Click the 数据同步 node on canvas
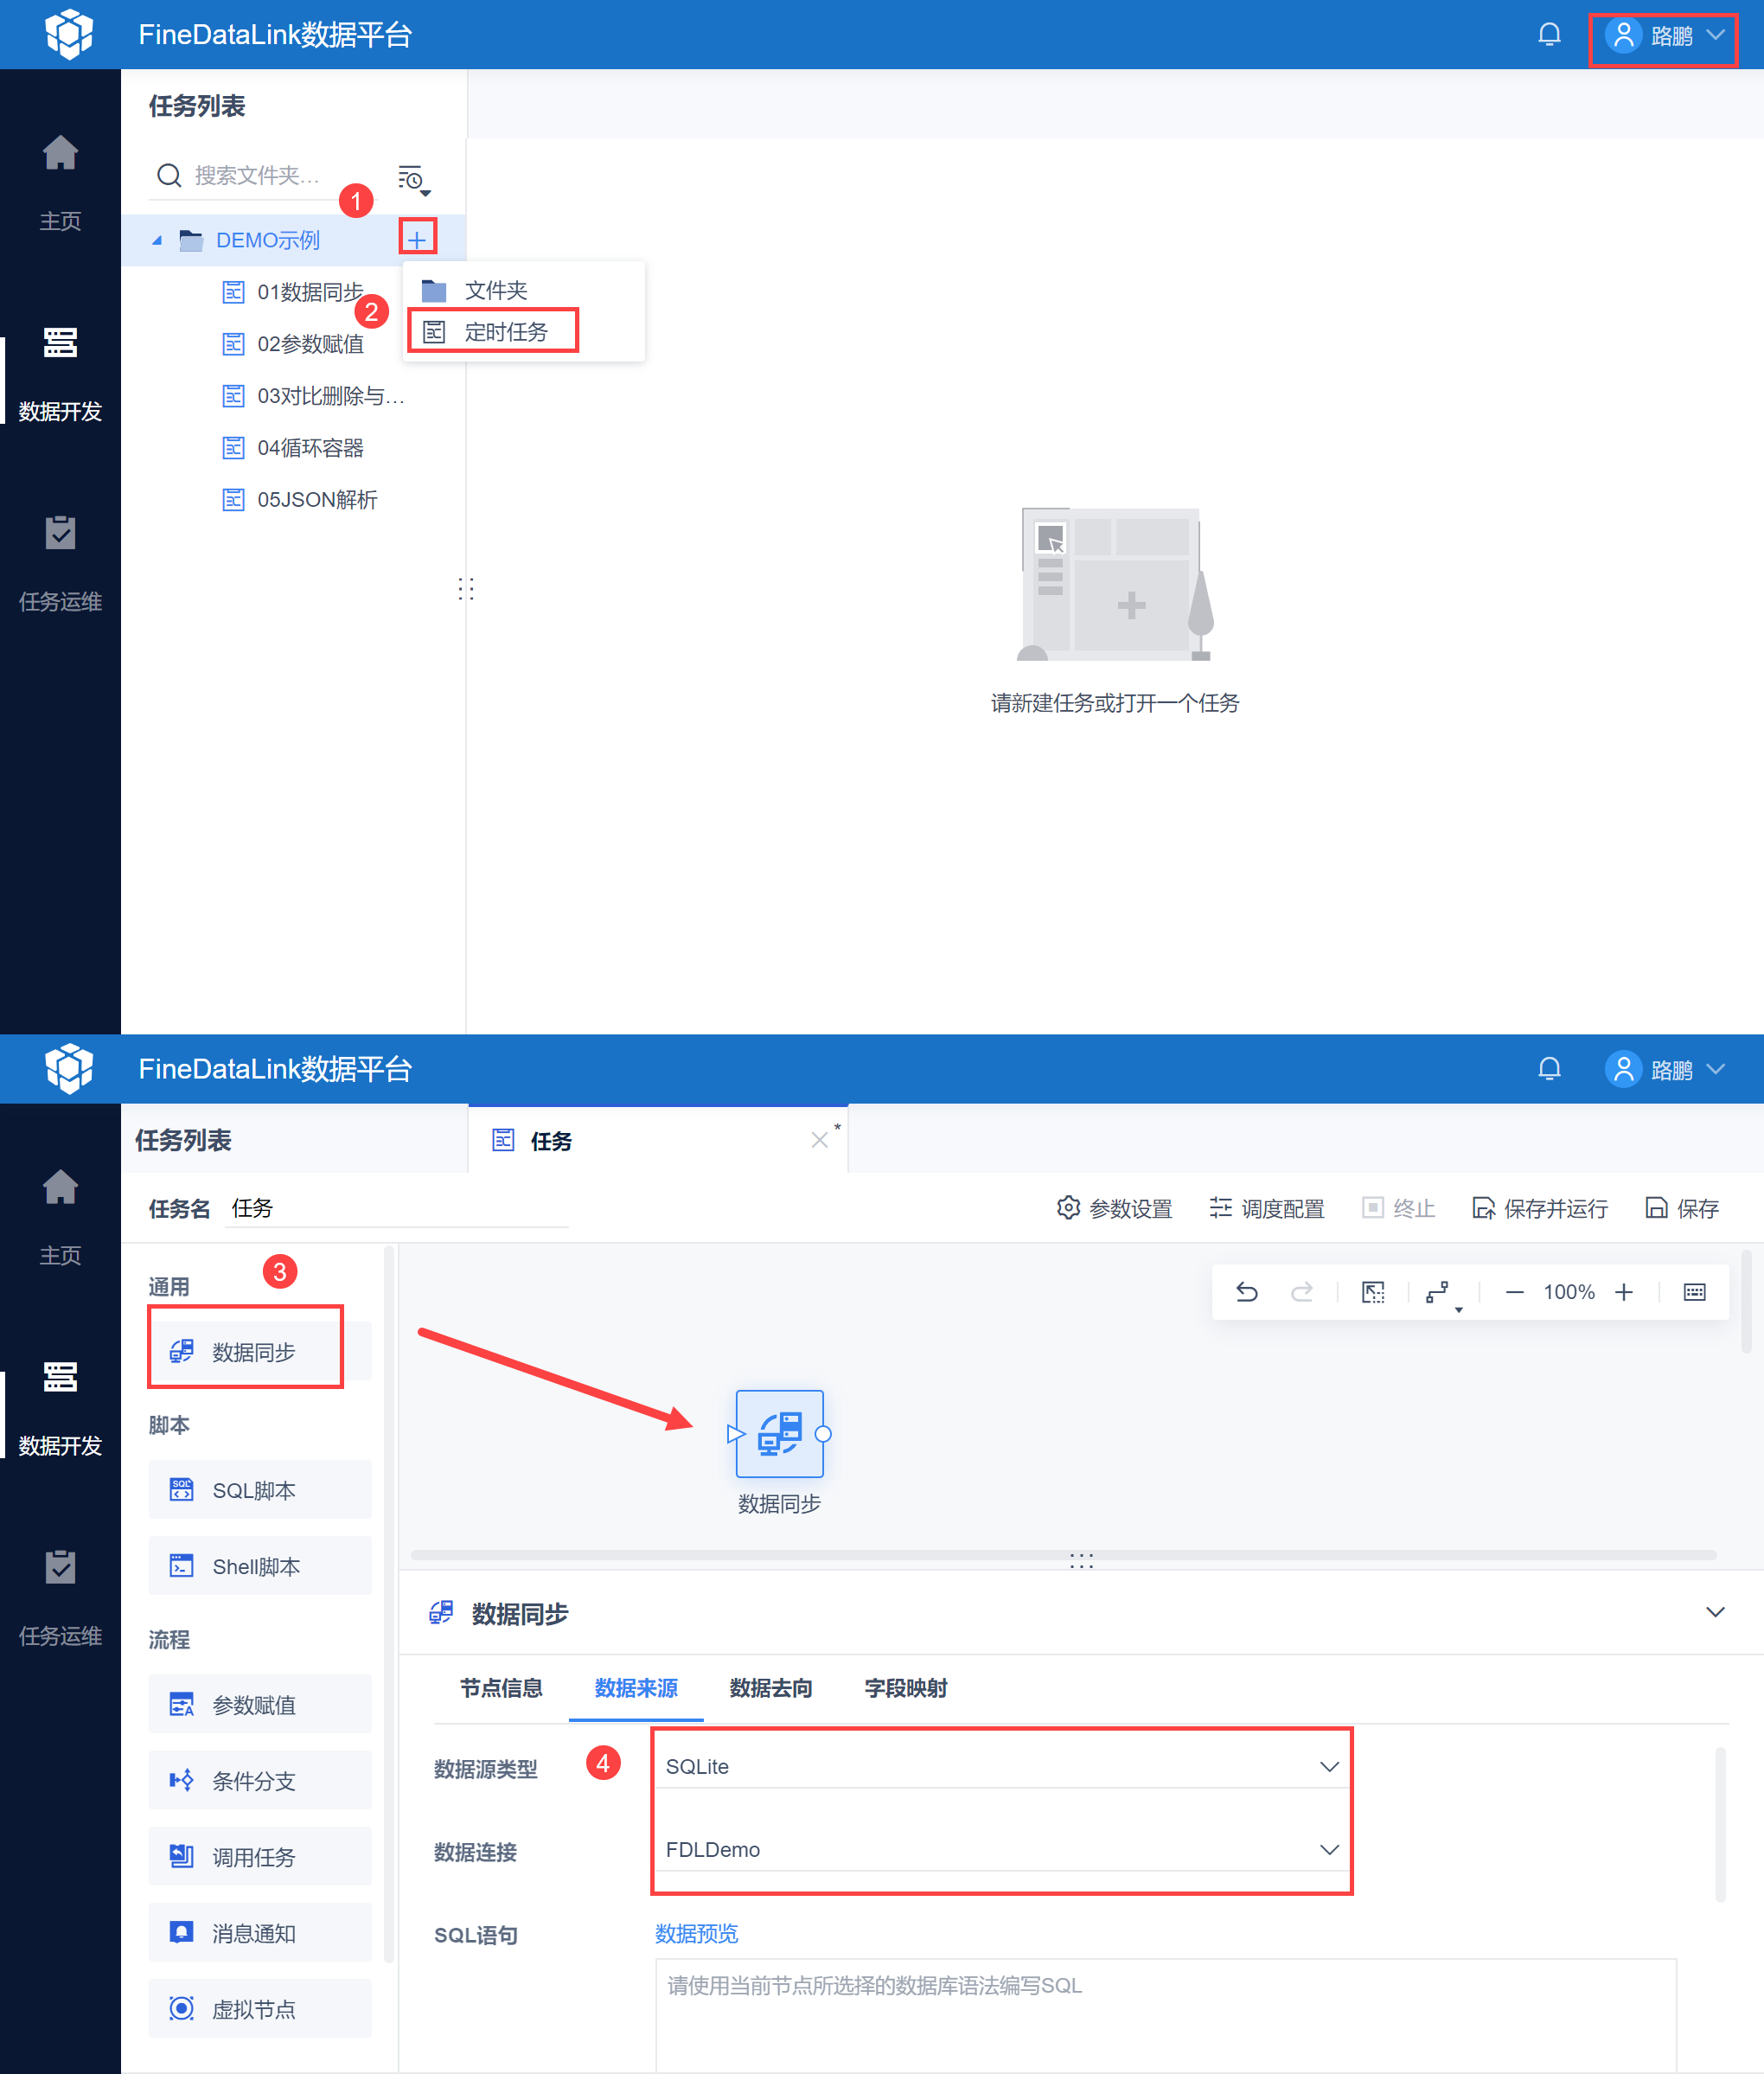Screen dimensions: 1764x2074 [x=779, y=1433]
